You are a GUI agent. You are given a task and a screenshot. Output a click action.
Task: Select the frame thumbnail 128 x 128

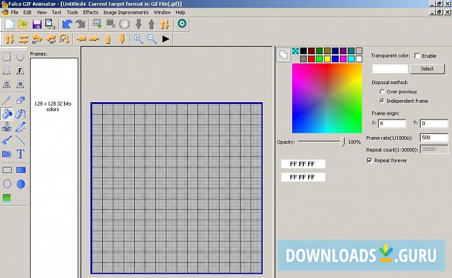click(53, 106)
